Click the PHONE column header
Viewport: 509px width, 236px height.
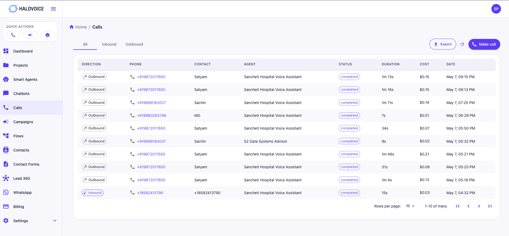point(136,64)
